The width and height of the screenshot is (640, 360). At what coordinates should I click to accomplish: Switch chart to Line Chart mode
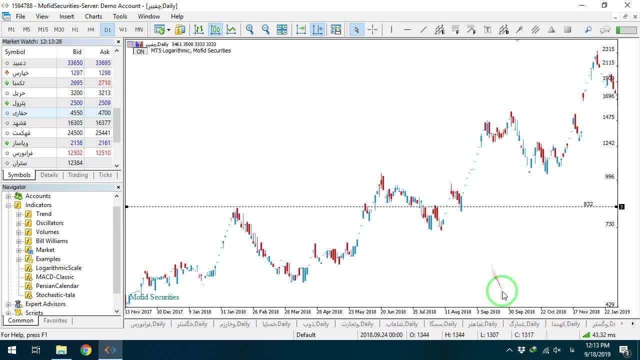tap(231, 29)
